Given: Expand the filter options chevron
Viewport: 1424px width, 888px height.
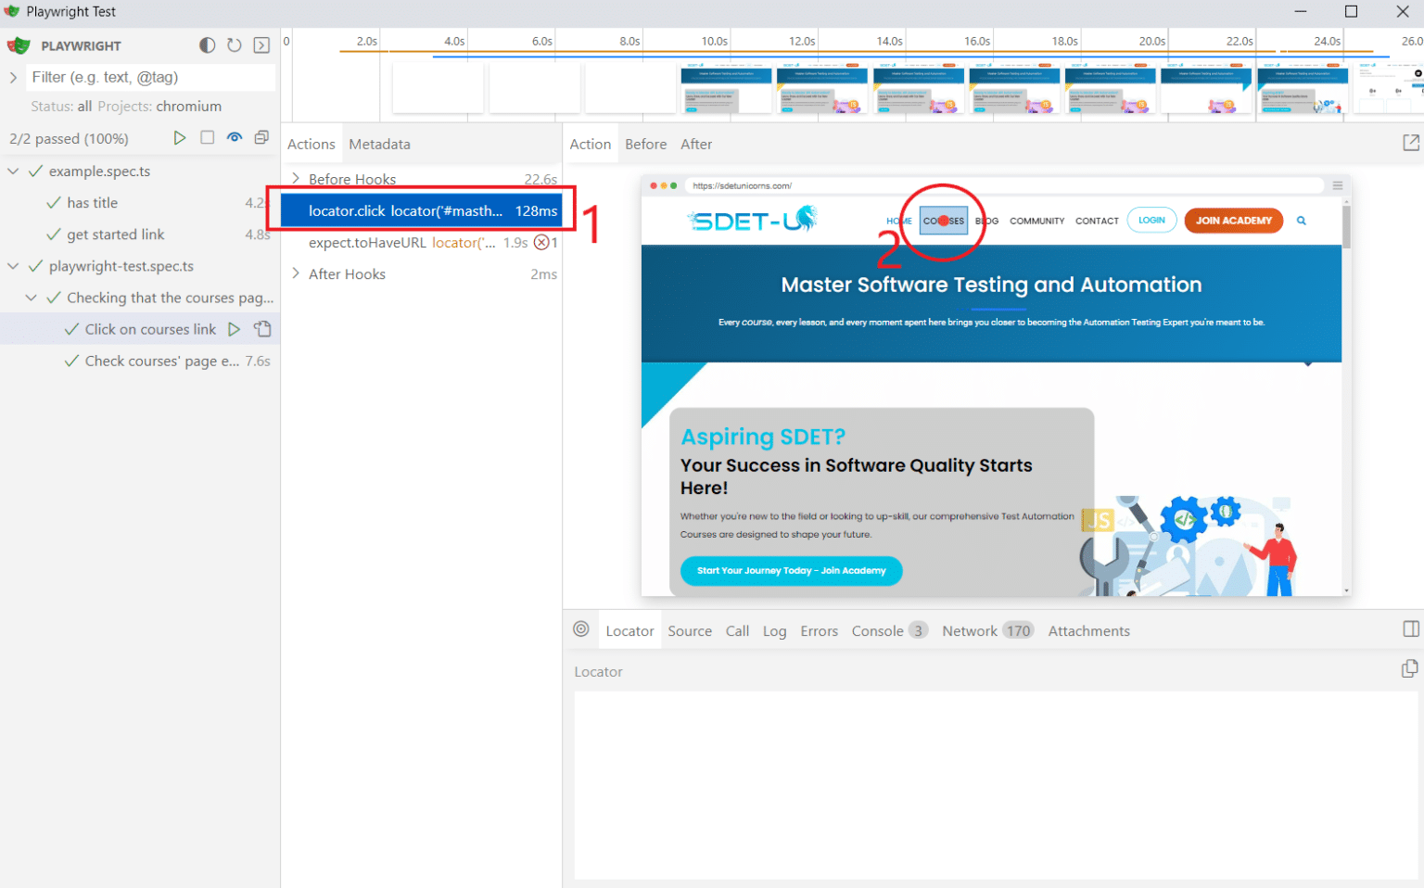Looking at the screenshot, I should 14,78.
